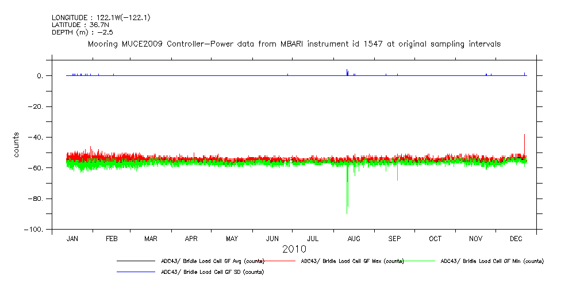Click the 'counts' y-axis label
Screen dimensions: 580x290
(x=17, y=144)
